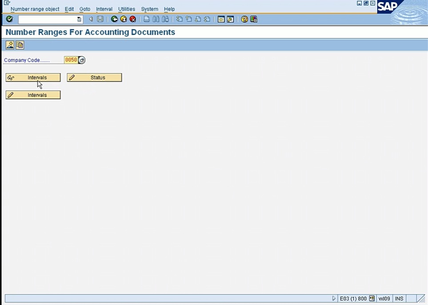Click the First Page icon
The width and height of the screenshot is (428, 305).
(180, 19)
